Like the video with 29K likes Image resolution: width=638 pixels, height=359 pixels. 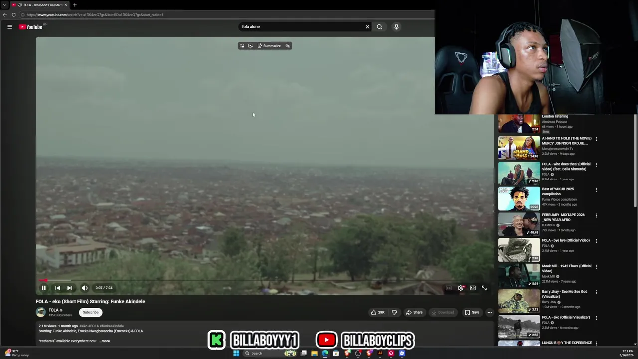tap(378, 312)
